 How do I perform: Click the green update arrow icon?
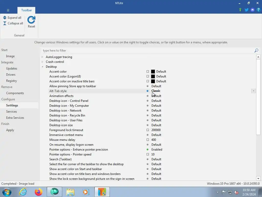pyautogui.click(x=240, y=10)
